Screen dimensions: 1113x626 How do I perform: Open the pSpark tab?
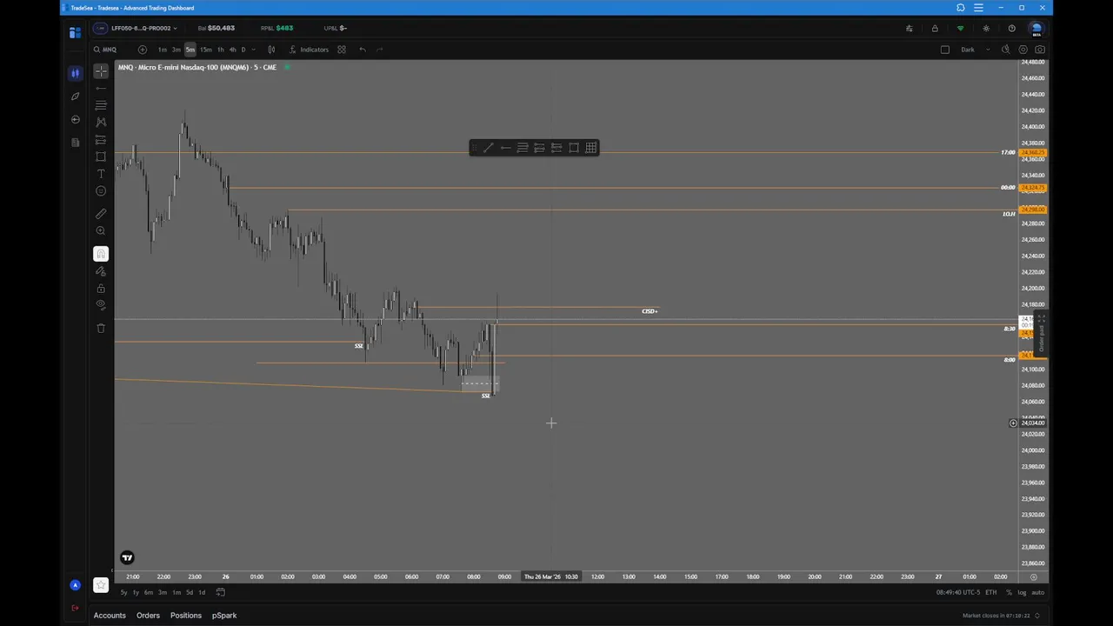point(224,616)
